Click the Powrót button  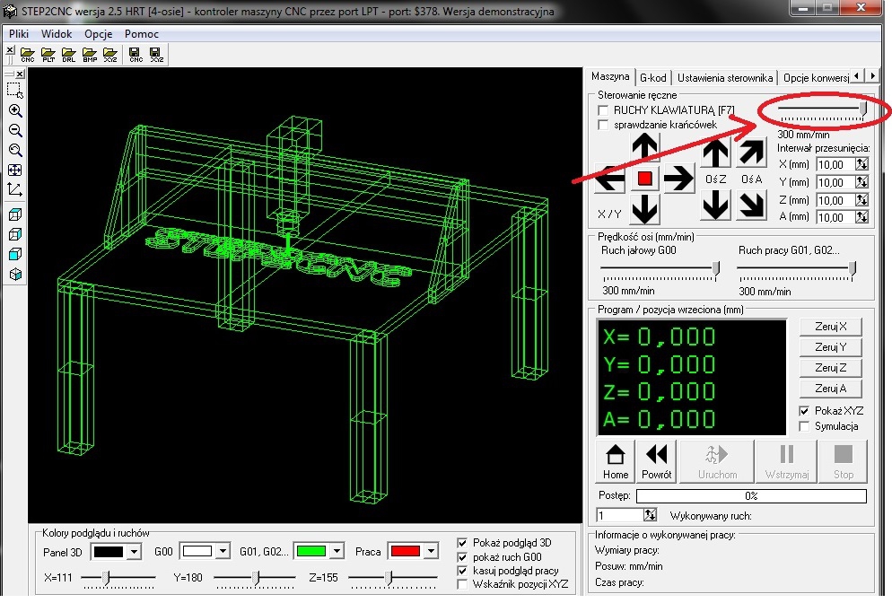point(657,461)
